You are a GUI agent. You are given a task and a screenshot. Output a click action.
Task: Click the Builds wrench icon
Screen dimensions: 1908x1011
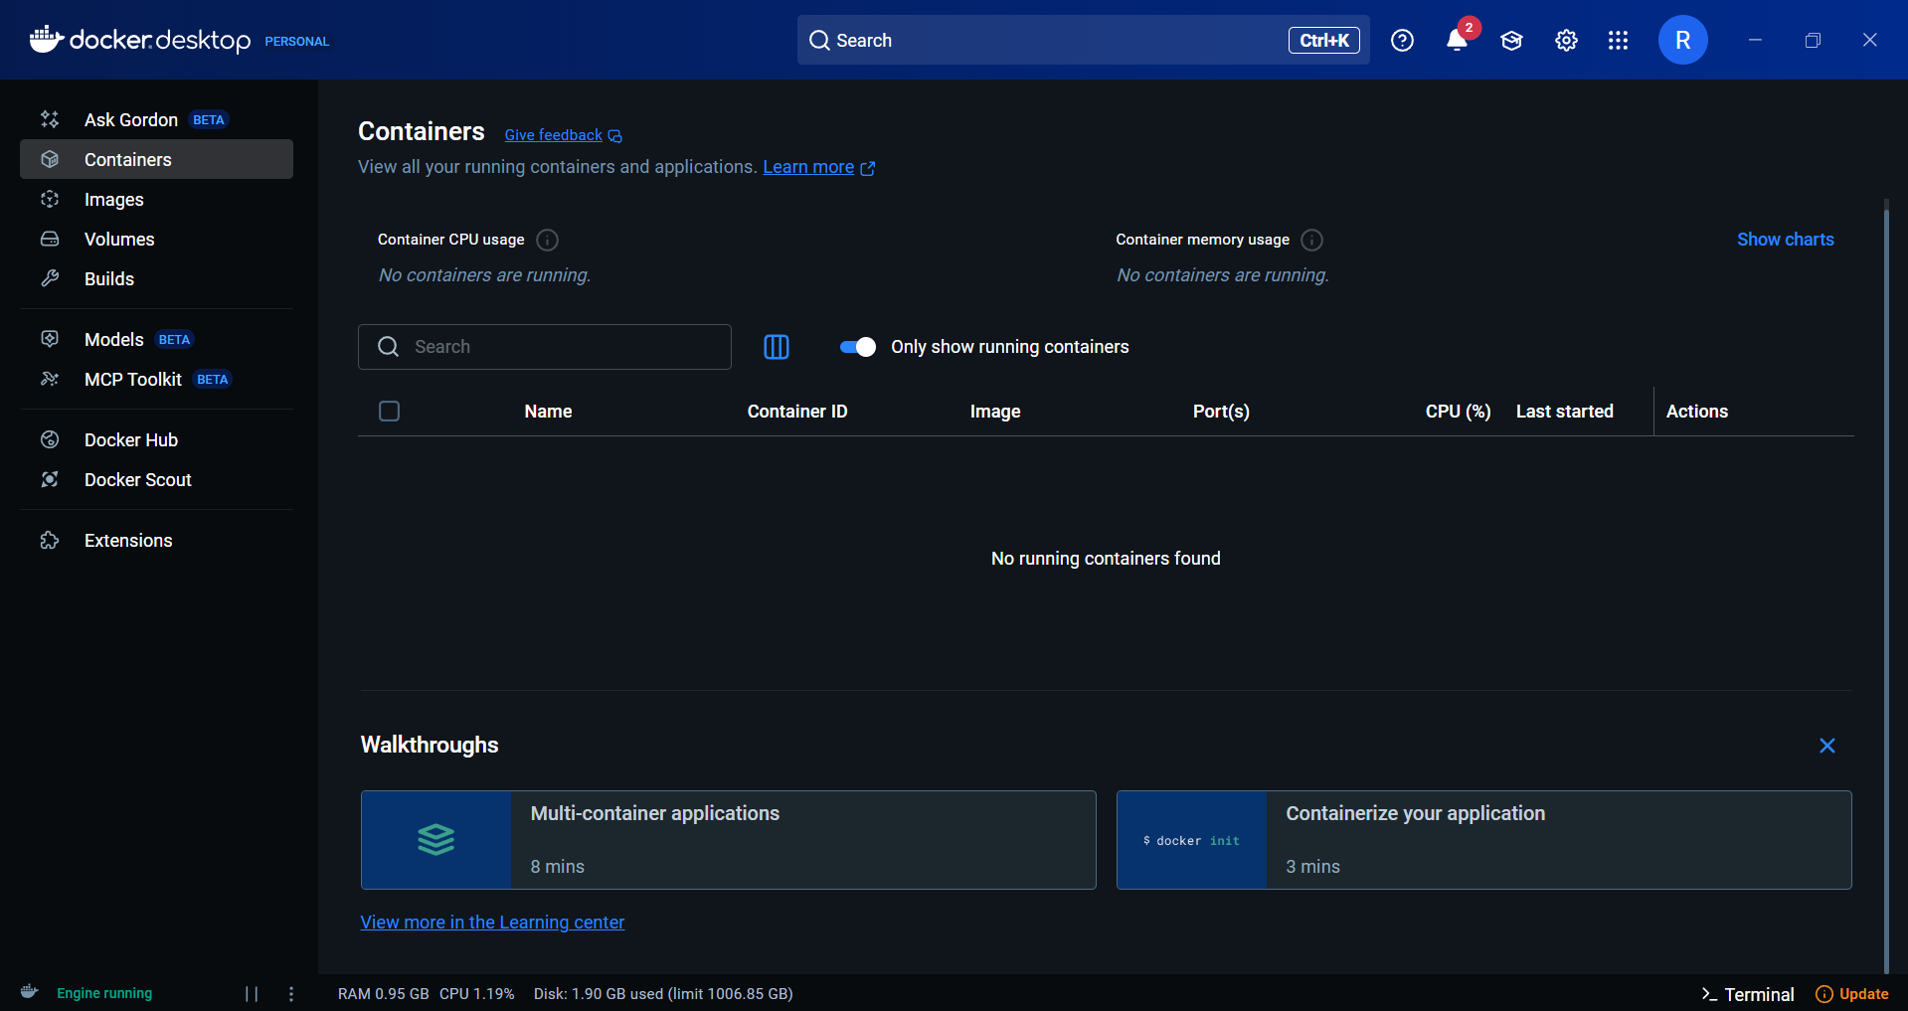pyautogui.click(x=50, y=278)
